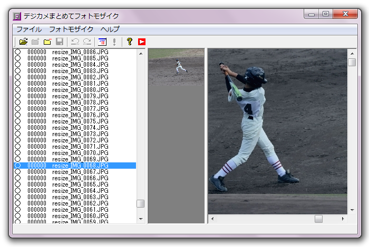Click the add image toolbar icon
This screenshot has height=247, width=369.
pos(35,42)
